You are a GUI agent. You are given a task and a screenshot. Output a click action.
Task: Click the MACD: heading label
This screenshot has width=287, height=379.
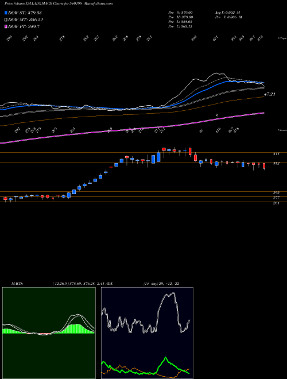(17, 284)
